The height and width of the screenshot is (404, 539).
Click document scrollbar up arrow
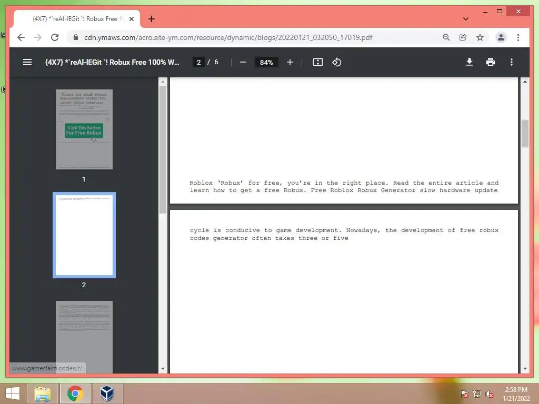(x=525, y=82)
